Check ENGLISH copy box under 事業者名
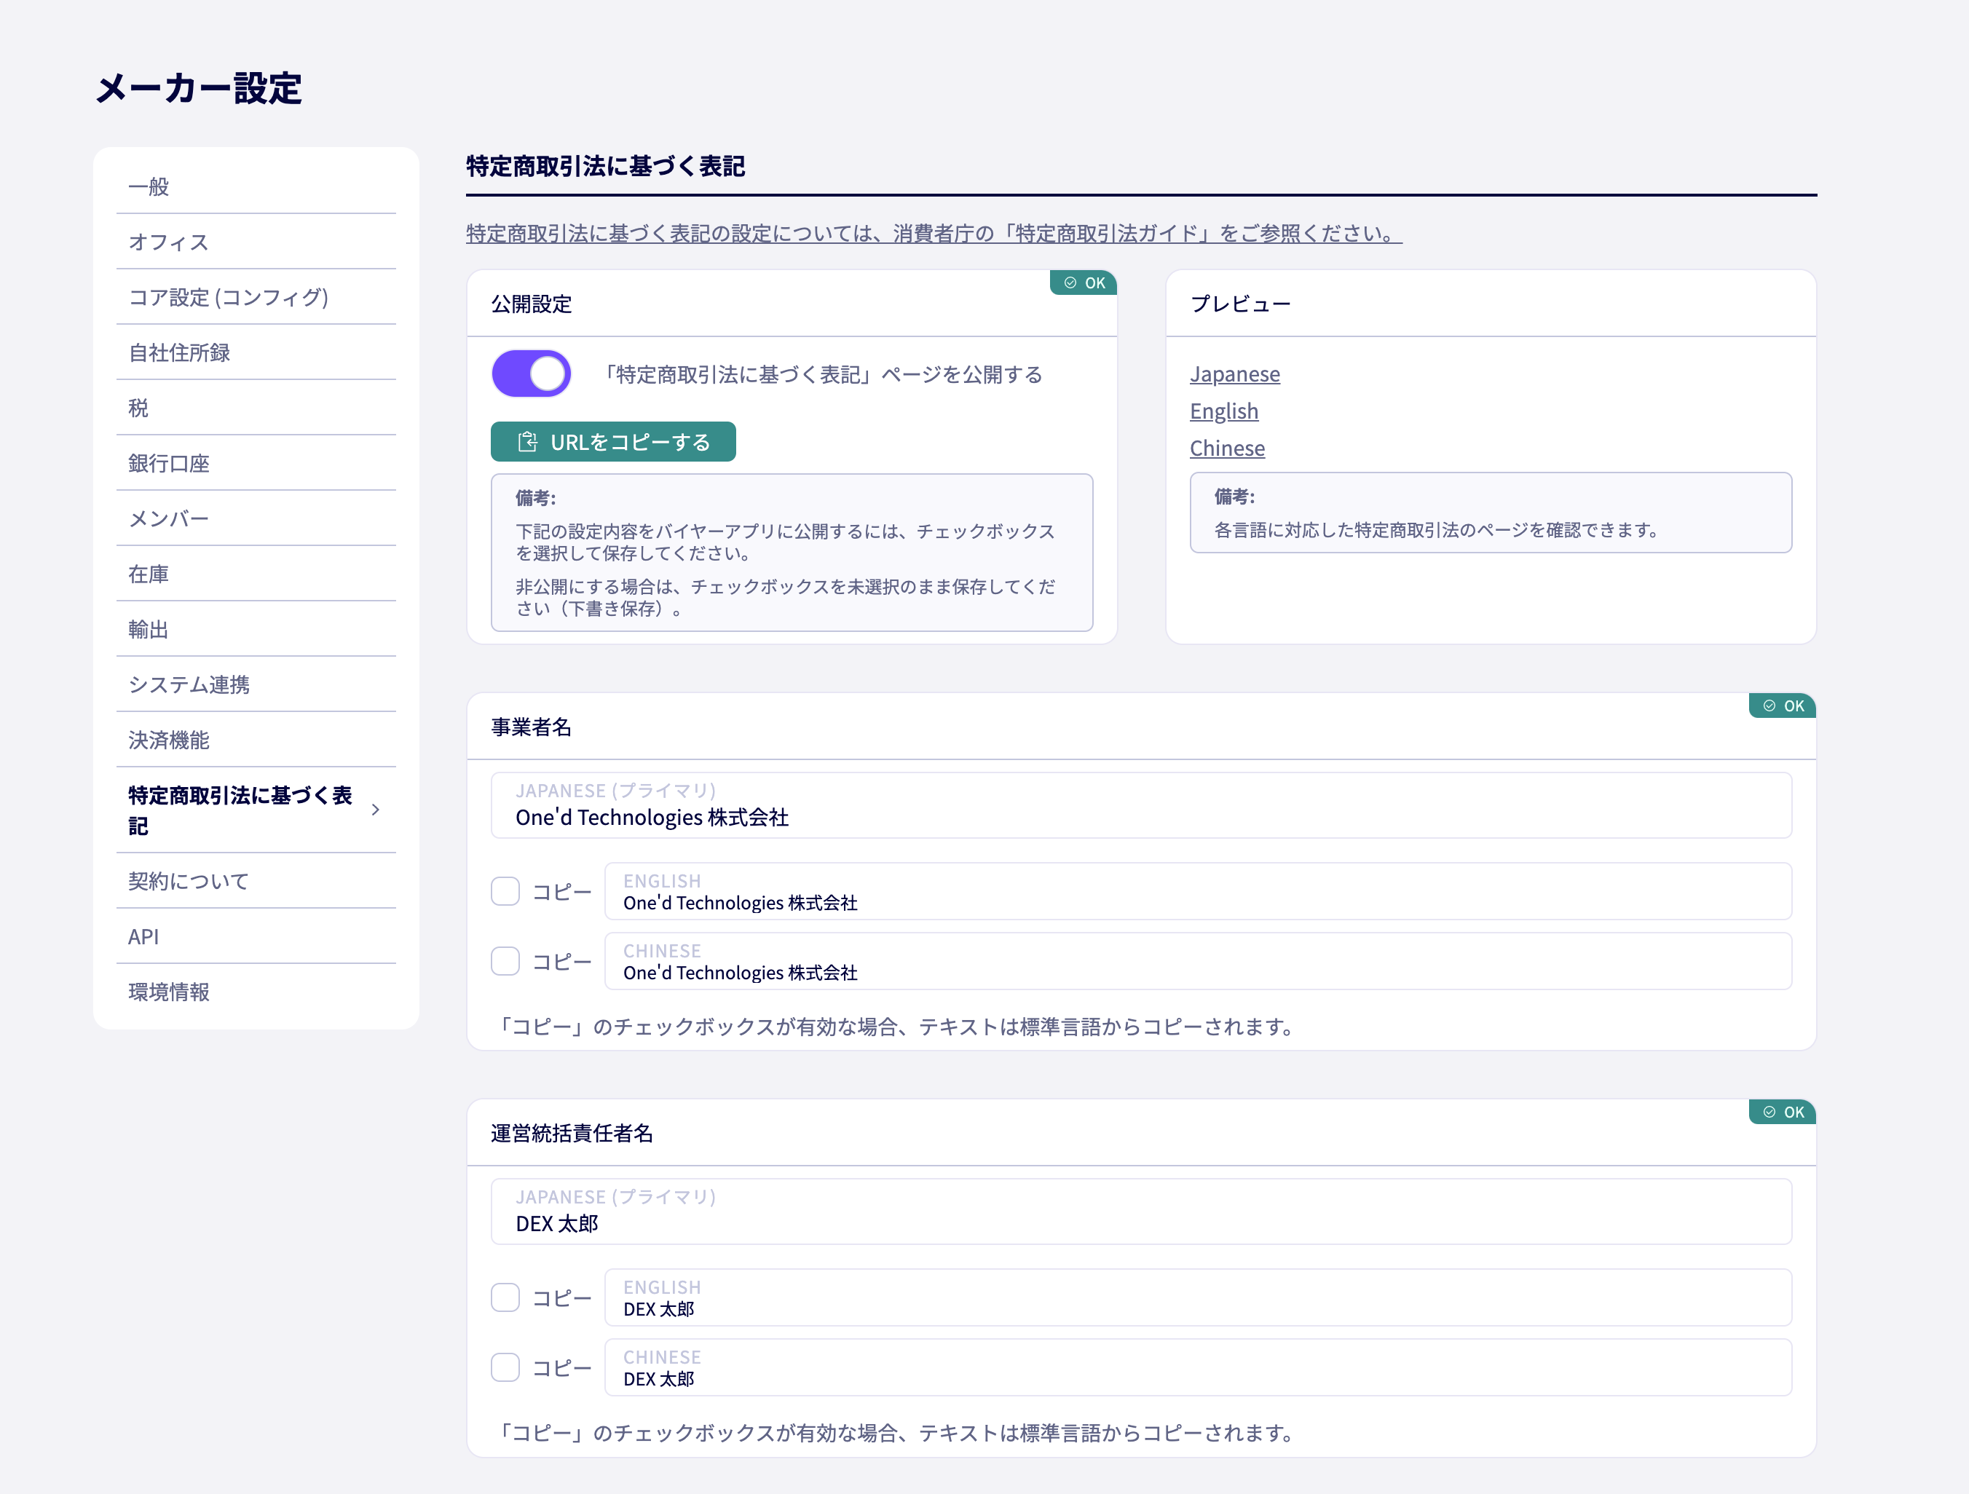The width and height of the screenshot is (1969, 1494). pos(505,890)
